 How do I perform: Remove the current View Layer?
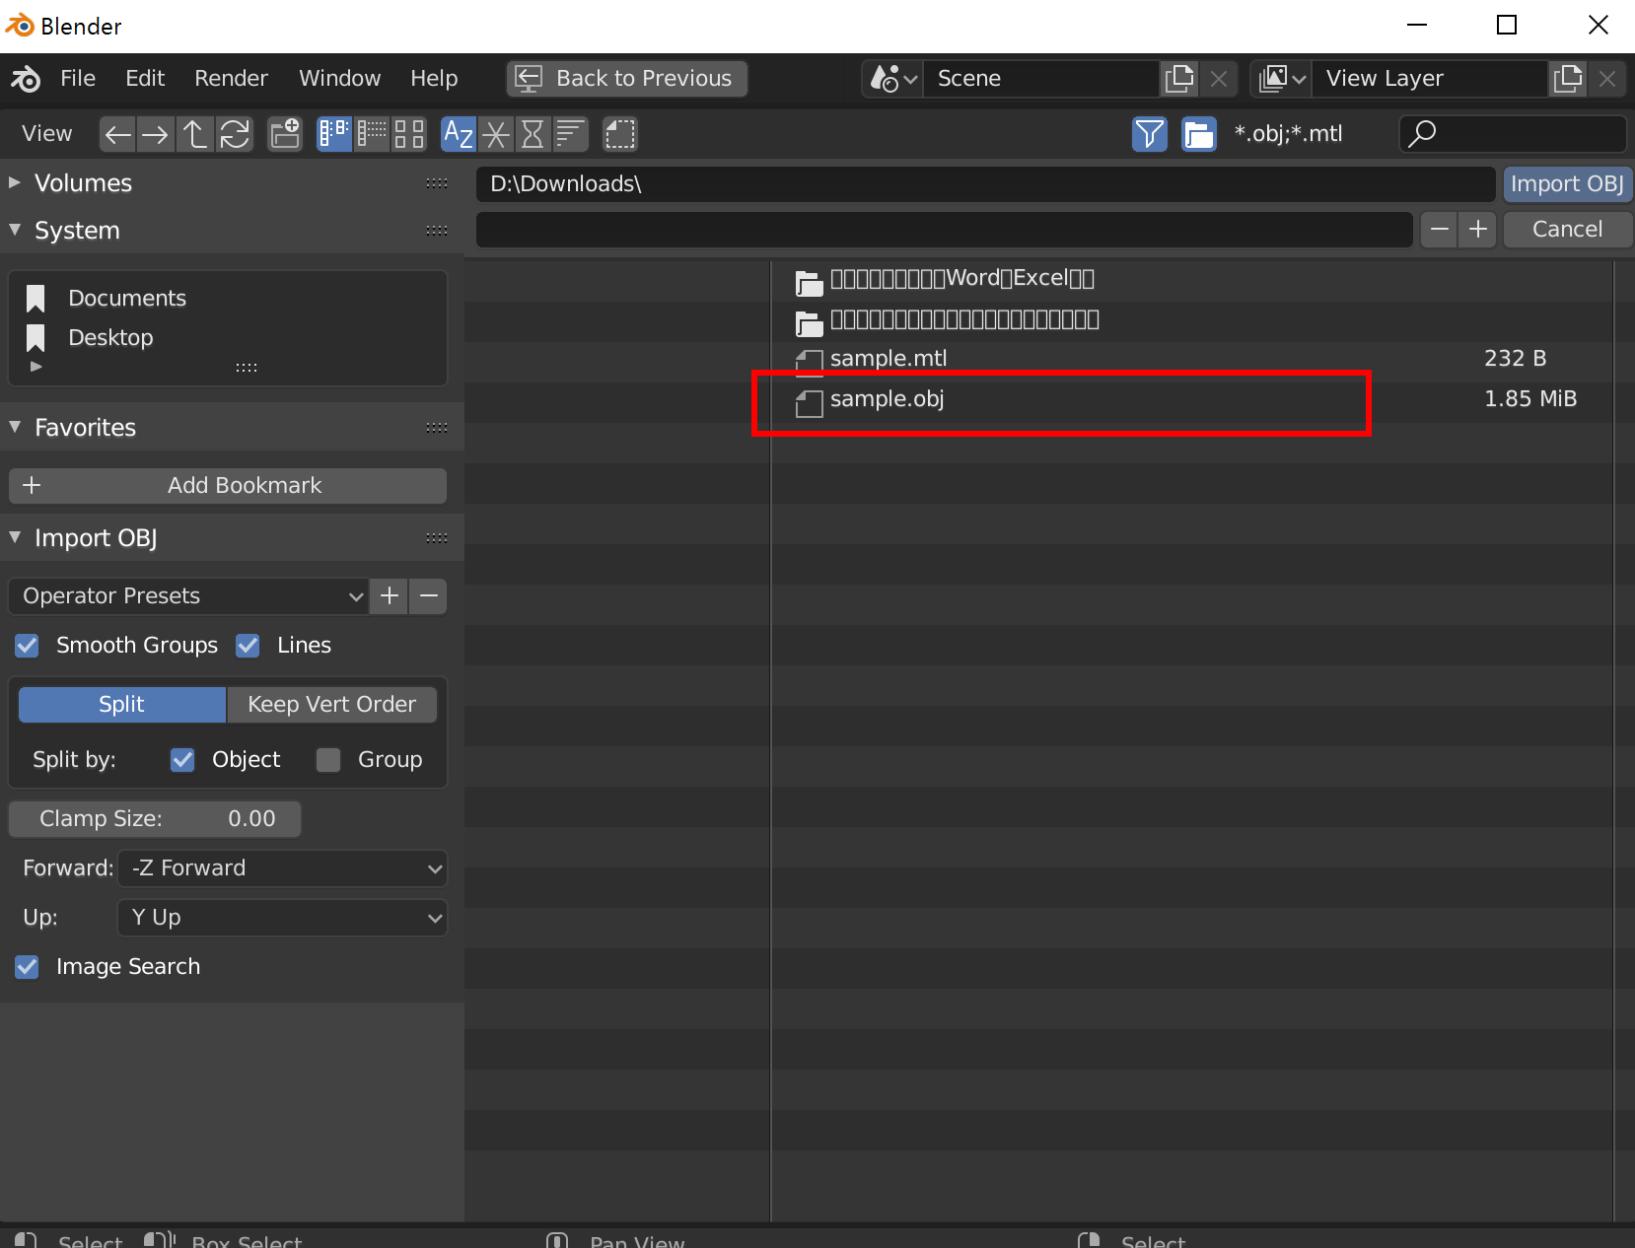coord(1607,79)
